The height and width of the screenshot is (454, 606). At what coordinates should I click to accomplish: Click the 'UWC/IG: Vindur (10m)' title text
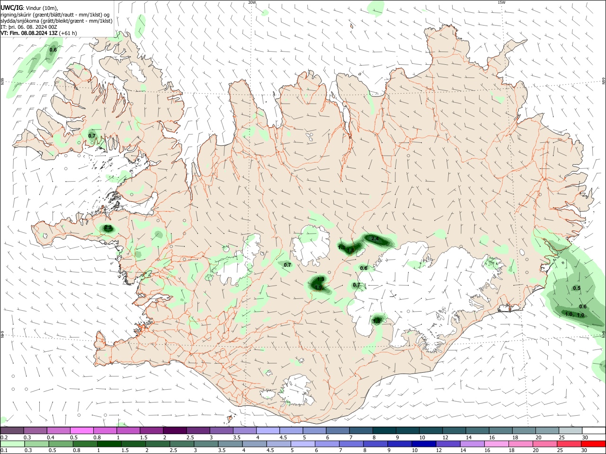[x=29, y=8]
